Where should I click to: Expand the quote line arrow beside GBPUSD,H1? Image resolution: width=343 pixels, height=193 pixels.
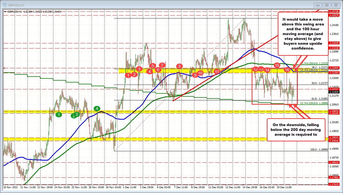tap(5, 12)
